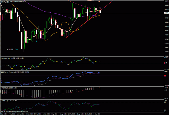Click the 9.575 scale value in Momentum panel
This screenshot has height=115, width=169.
coord(166,58)
